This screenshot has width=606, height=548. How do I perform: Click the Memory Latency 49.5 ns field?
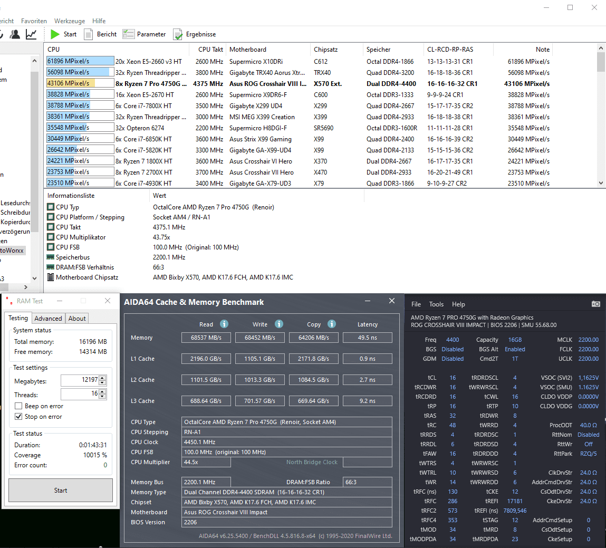tap(368, 338)
